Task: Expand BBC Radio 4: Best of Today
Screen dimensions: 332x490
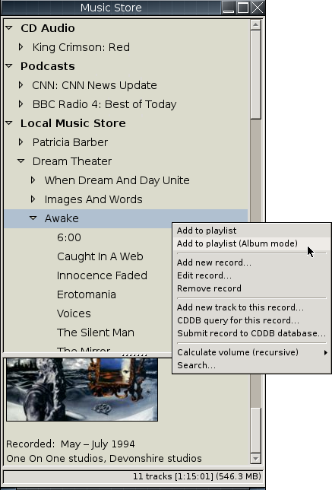Action: point(21,104)
